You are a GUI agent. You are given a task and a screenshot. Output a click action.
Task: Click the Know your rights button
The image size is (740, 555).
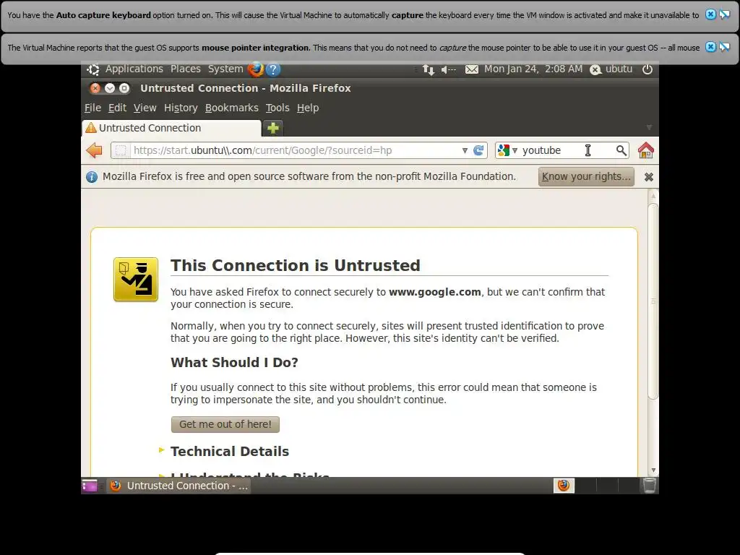pos(586,176)
